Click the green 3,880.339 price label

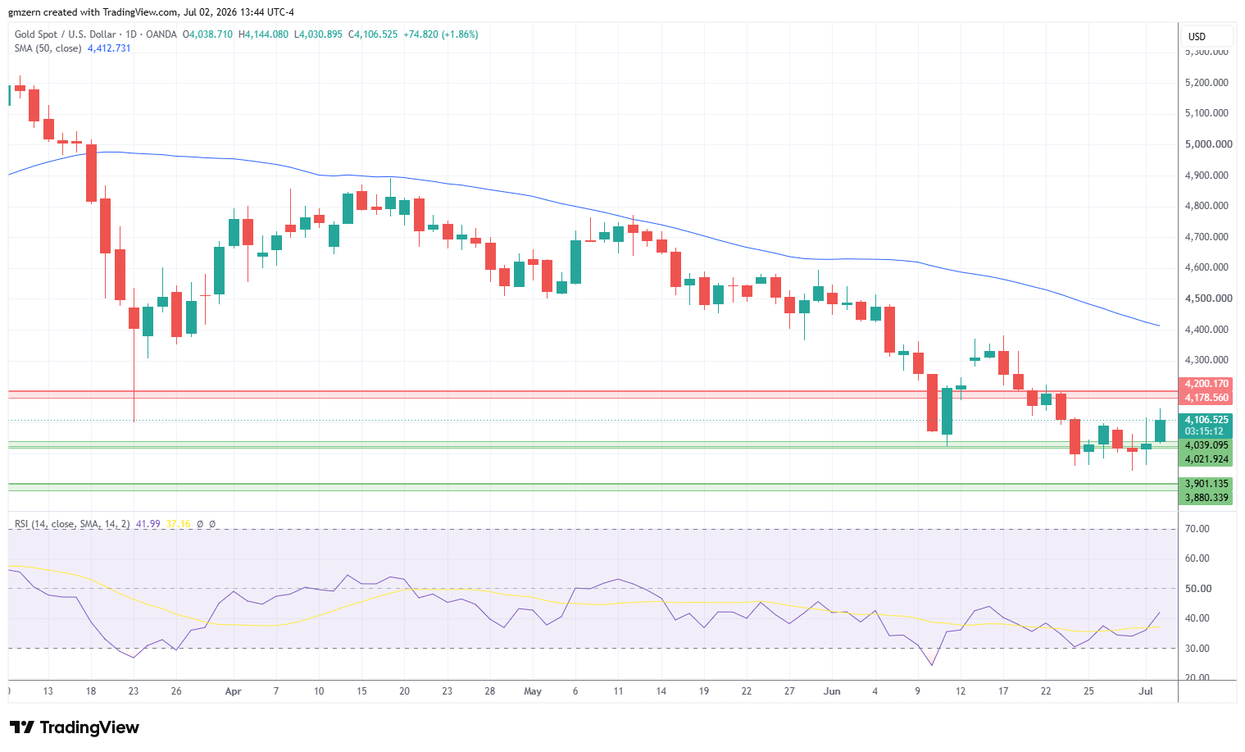(x=1206, y=498)
